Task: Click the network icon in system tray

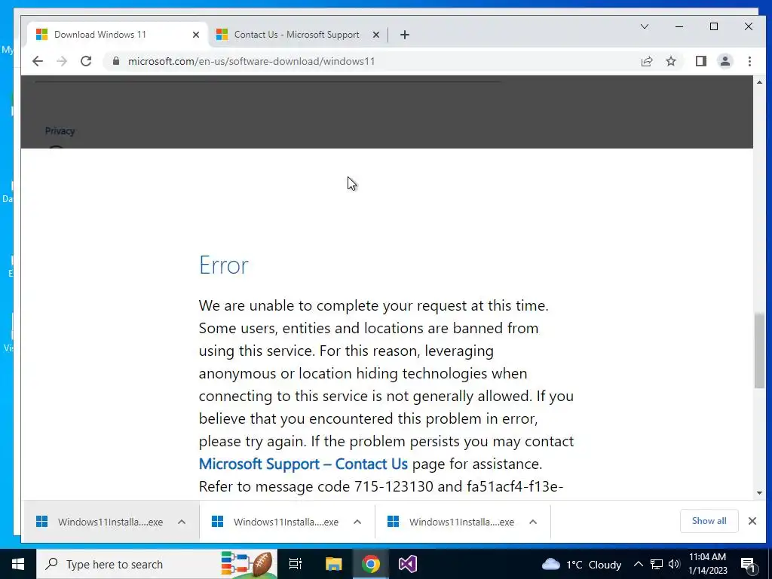Action: 657,564
